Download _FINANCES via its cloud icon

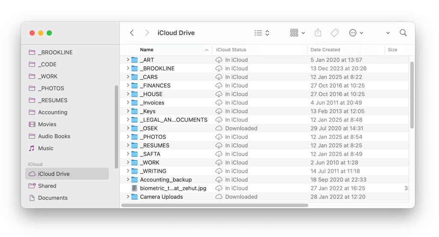(219, 86)
